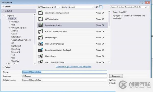Click the plain Class Library icon
153x92 pixels.
[x=41, y=56]
